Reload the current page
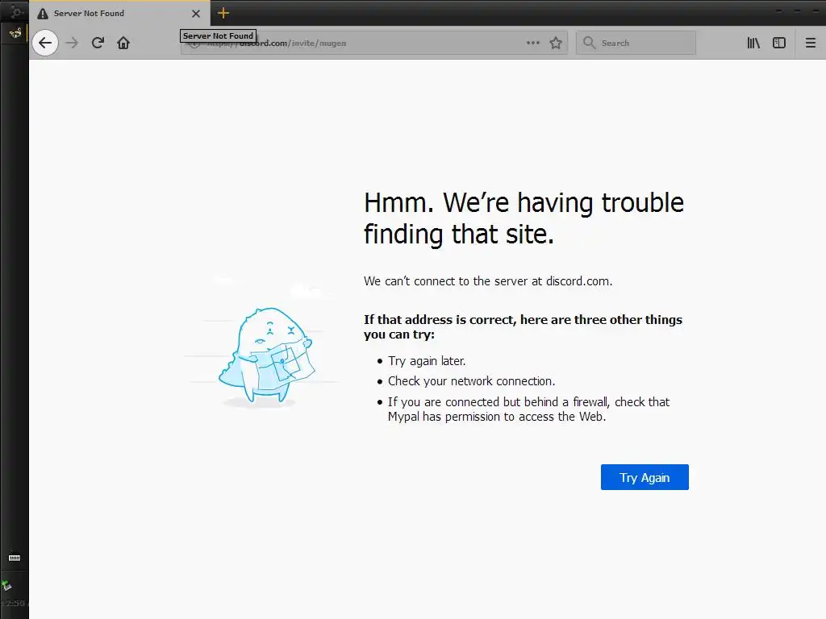Image resolution: width=826 pixels, height=619 pixels. click(x=98, y=43)
